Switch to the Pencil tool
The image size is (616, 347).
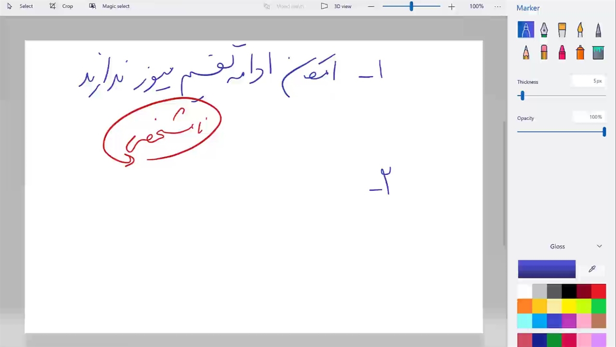tap(526, 52)
